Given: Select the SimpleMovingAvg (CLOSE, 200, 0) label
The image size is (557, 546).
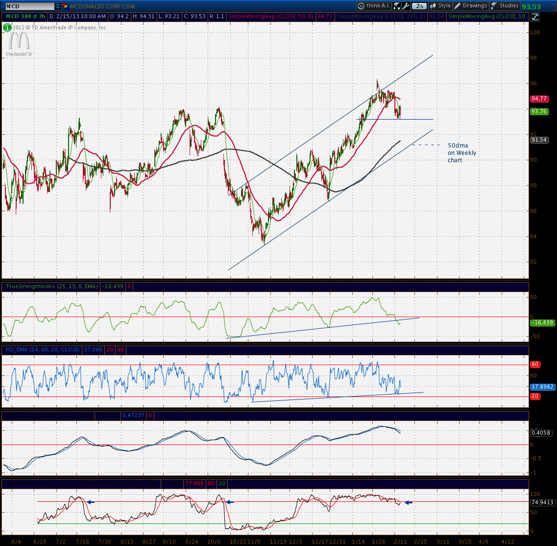Looking at the screenshot, I should [381, 16].
